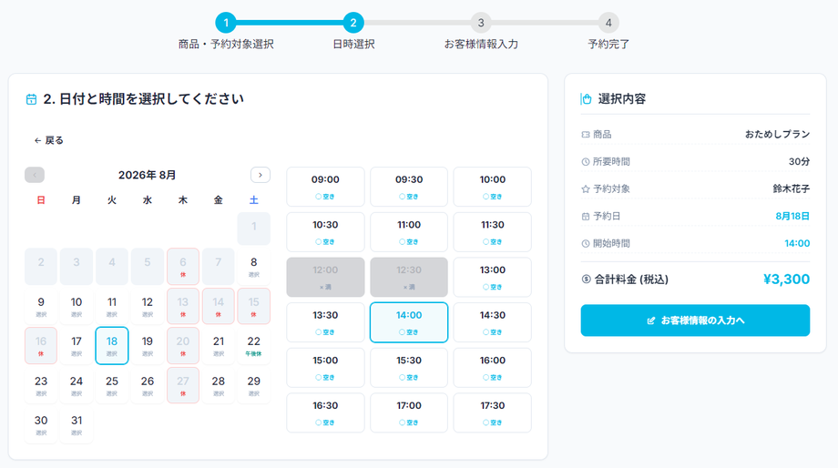Click the 戻る back link
The width and height of the screenshot is (838, 468).
tap(48, 140)
